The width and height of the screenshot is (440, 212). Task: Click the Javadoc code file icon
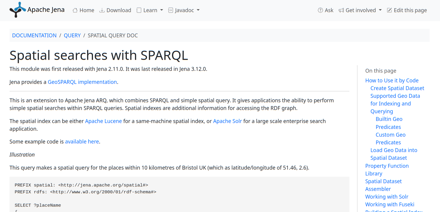click(x=171, y=10)
